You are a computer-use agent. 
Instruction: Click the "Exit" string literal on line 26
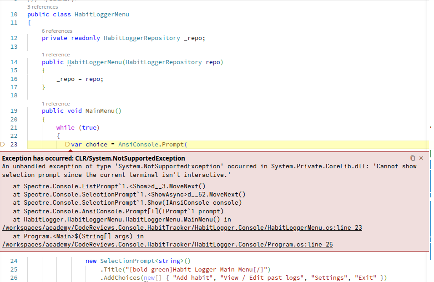point(366,278)
